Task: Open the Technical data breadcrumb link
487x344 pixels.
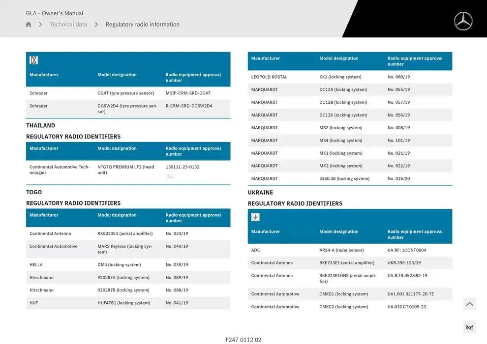Action: [68, 25]
